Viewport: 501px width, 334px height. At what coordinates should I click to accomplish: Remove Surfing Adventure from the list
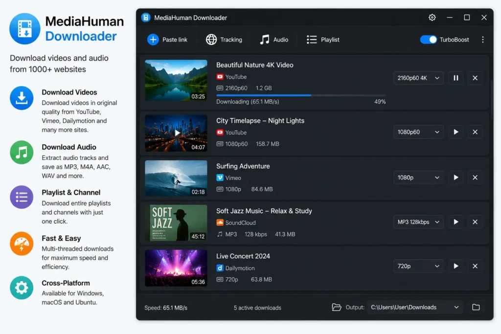point(475,178)
